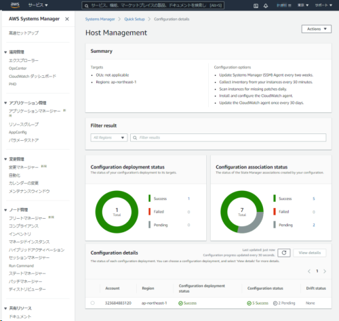Open ディストリビューター in sidebar
The image size is (339, 321).
(x=27, y=289)
